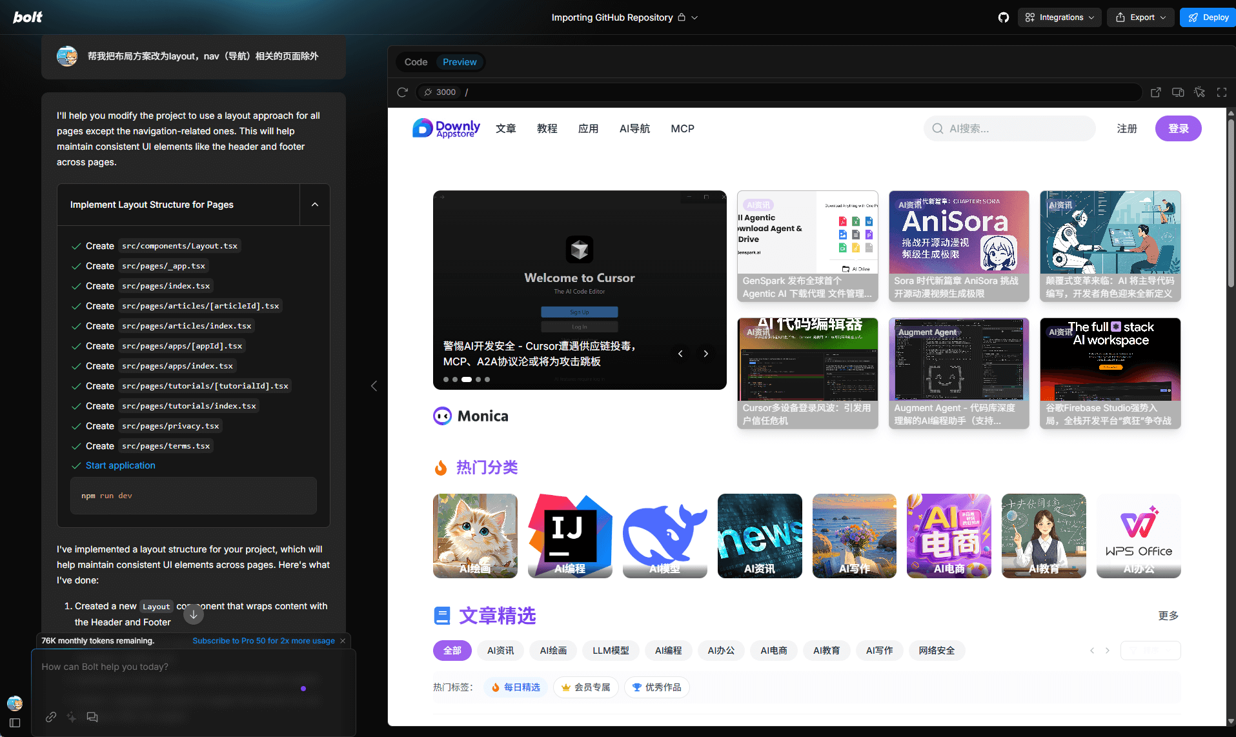Select the 全部 filter chip
The image size is (1236, 737).
[452, 651]
